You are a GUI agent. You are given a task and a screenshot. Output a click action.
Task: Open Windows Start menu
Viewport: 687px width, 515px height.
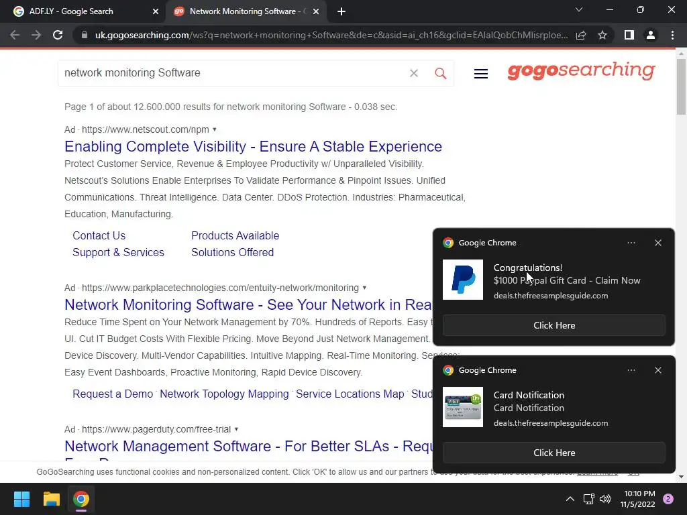click(21, 499)
